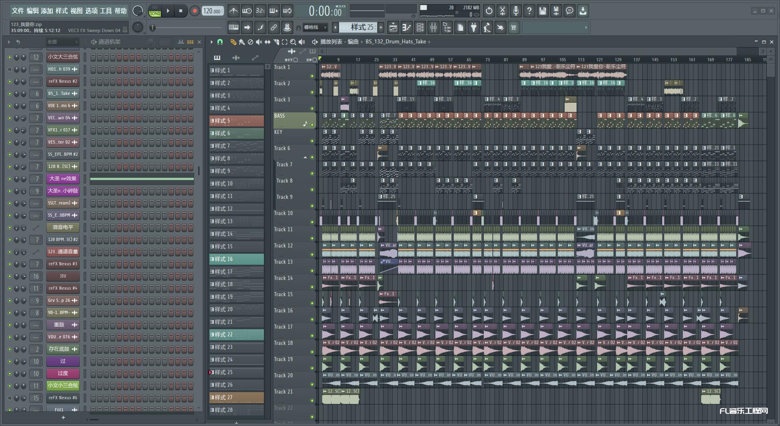Stop playback with stop button
Image resolution: width=780 pixels, height=426 pixels.
coord(181,11)
